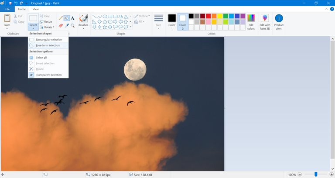Click Delete in selection options
Screen dimensions: 335x178
pos(48,69)
